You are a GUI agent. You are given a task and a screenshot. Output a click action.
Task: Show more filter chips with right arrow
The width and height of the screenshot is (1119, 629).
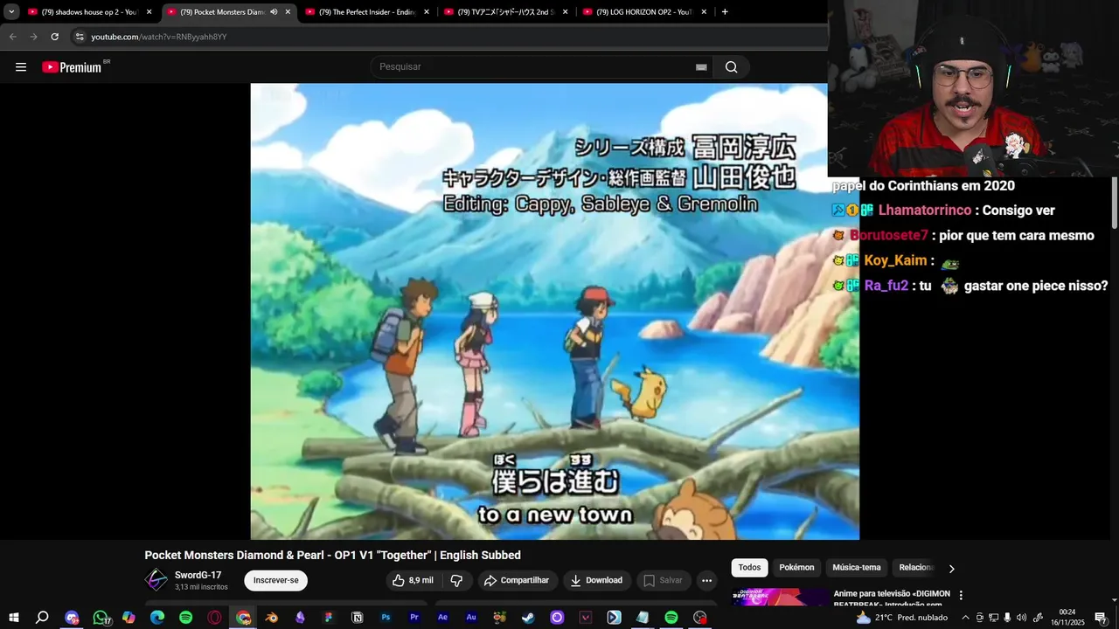tap(951, 569)
